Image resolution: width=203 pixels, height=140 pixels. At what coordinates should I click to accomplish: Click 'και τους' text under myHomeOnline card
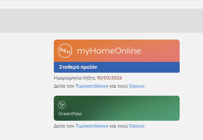(x=119, y=86)
